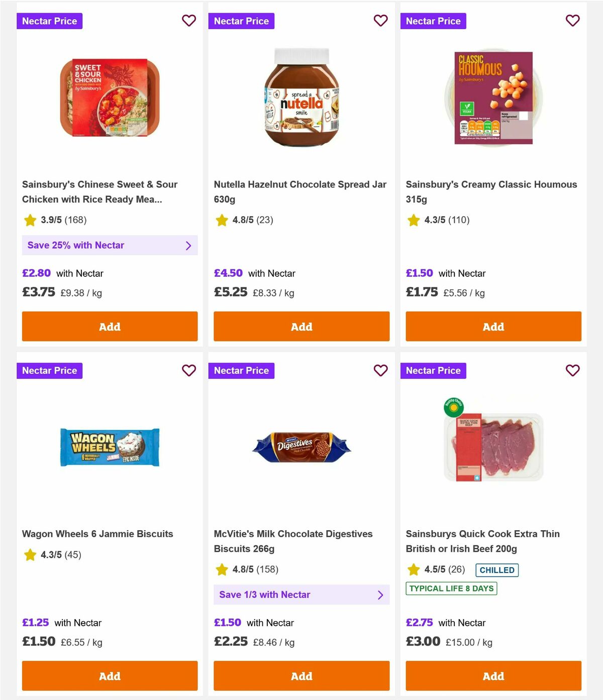The height and width of the screenshot is (700, 603).
Task: Expand the Save 1/3 with Nectar offer
Action: click(x=301, y=594)
